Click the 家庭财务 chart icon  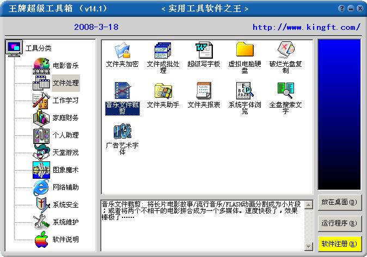point(41,118)
